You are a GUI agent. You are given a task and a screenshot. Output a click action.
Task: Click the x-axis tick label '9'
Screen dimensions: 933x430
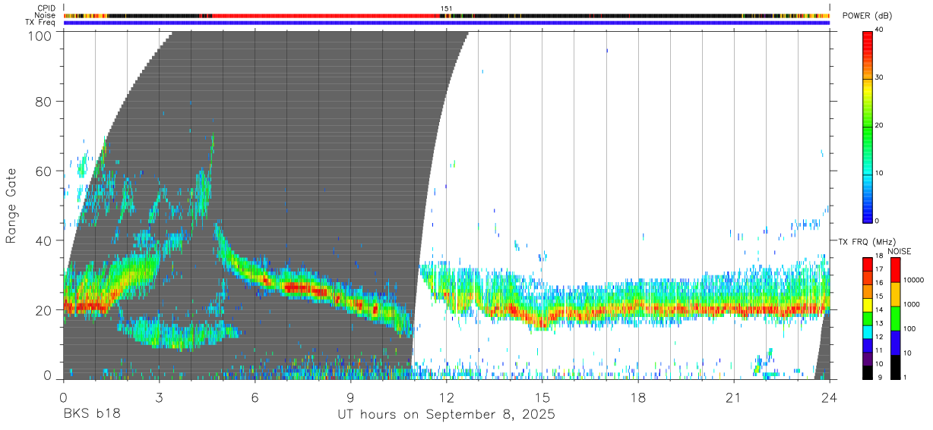tap(350, 397)
